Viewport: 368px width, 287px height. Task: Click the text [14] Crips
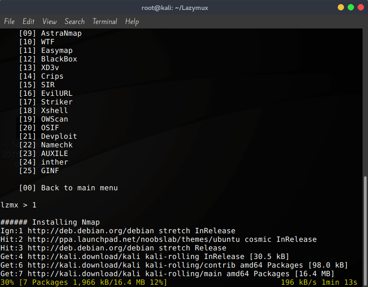pos(41,76)
